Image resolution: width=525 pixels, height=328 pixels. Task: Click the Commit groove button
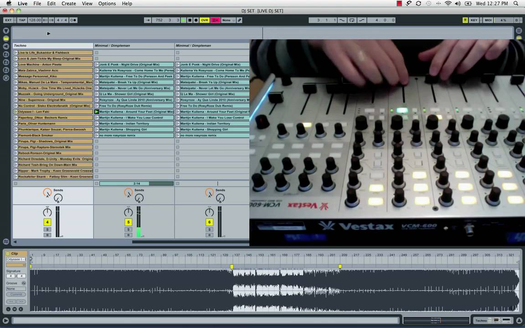(x=16, y=294)
